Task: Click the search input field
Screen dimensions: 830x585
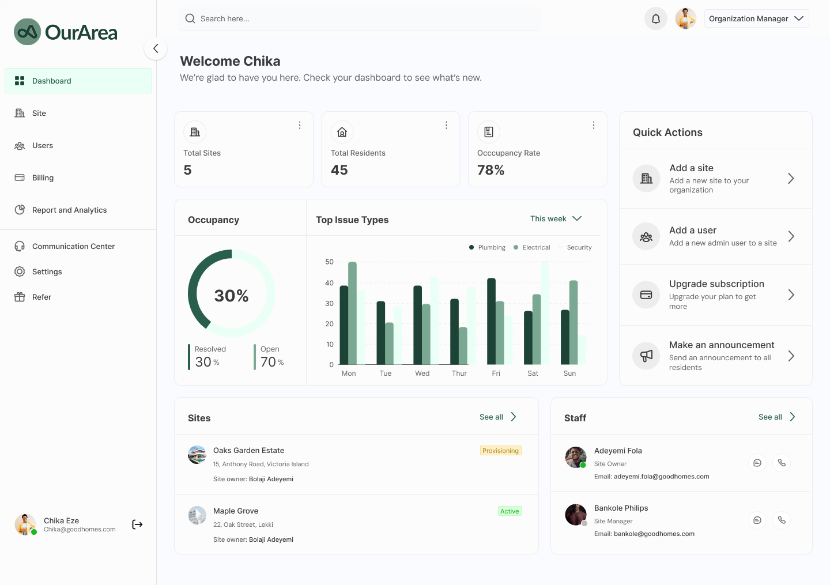Action: click(x=359, y=18)
